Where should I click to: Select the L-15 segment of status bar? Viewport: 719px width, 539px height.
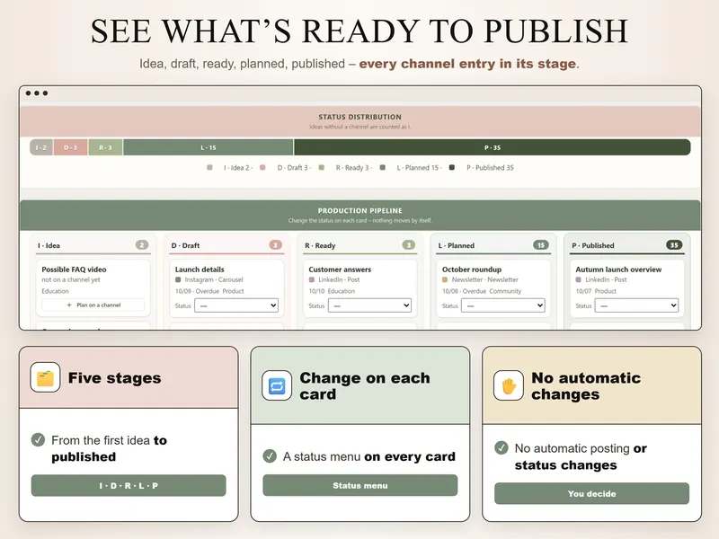coord(209,147)
